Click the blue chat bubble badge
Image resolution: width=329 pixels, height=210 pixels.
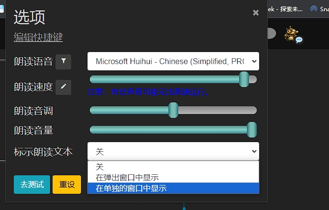point(299,40)
